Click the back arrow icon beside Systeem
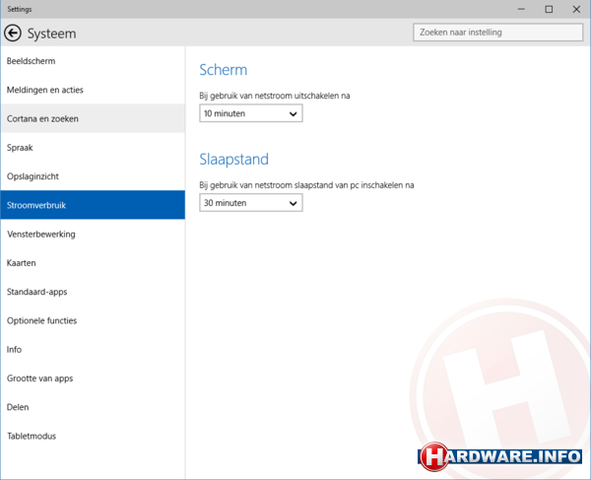The height and width of the screenshot is (480, 591). point(13,34)
